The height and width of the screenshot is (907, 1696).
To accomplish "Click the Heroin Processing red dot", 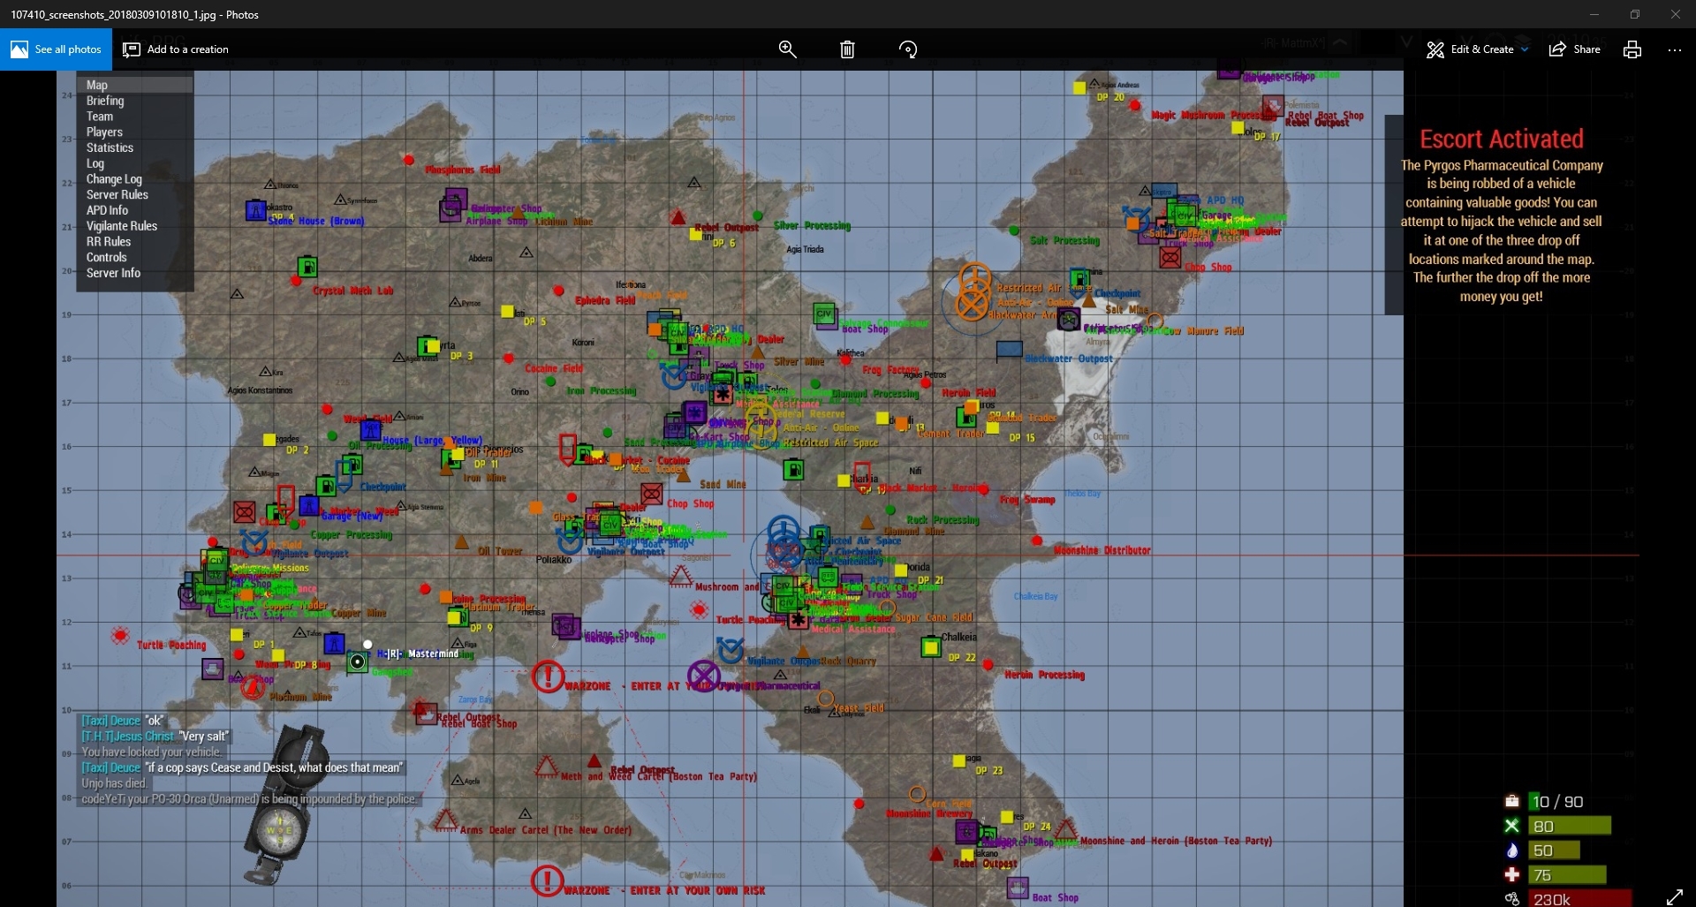I will point(988,664).
